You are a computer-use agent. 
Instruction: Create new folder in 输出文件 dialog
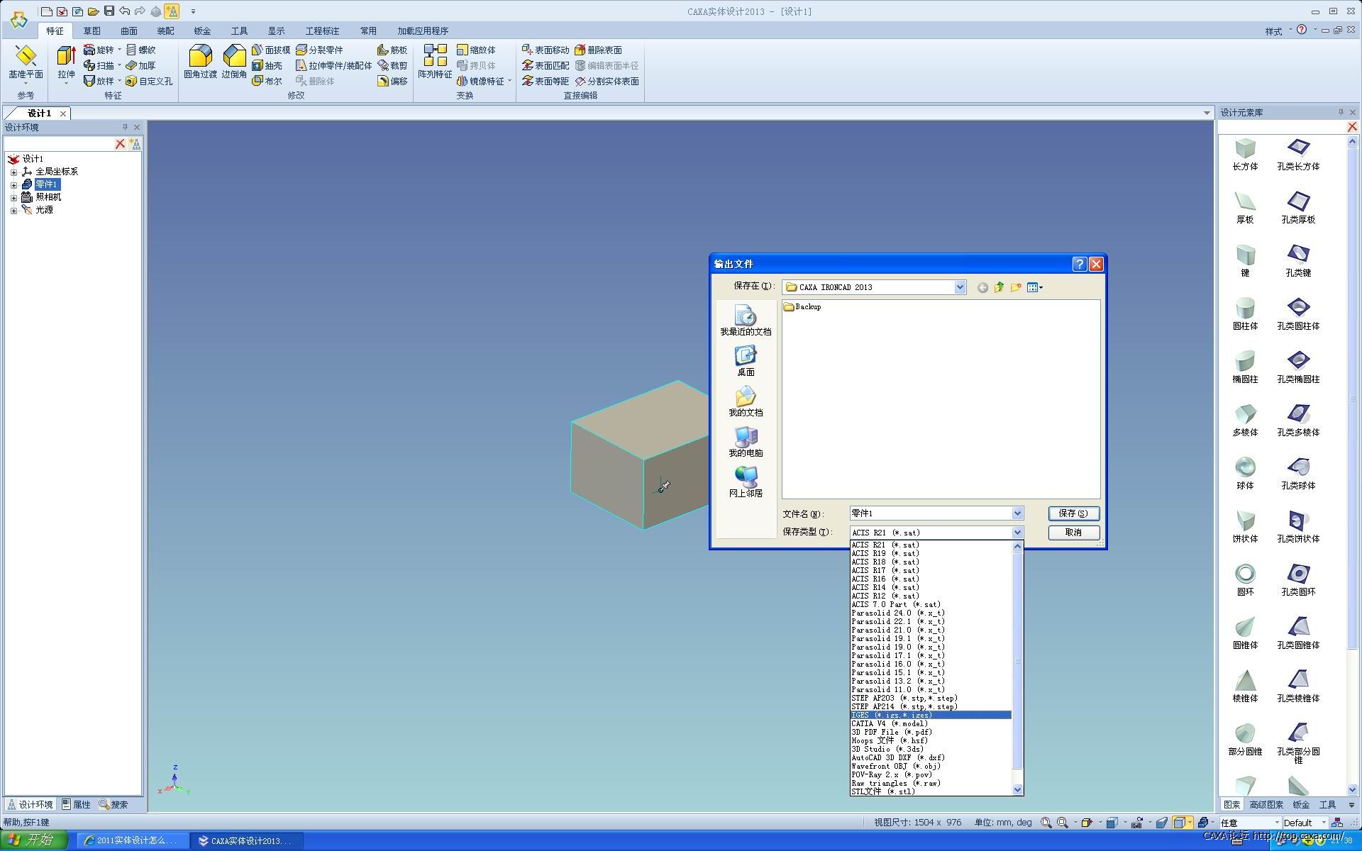tap(1016, 287)
